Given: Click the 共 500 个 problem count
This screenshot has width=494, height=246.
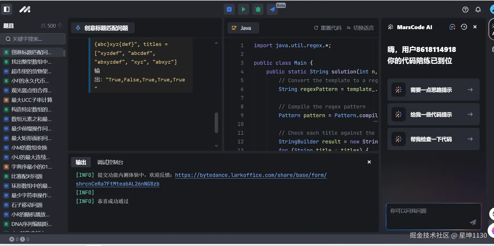Looking at the screenshot, I should pyautogui.click(x=51, y=26).
